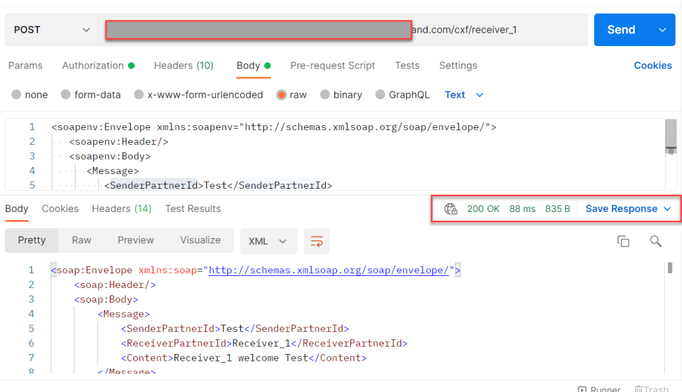Click the network globe icon beside 200 OK
Viewport: 682px width, 392px height.
tap(451, 209)
